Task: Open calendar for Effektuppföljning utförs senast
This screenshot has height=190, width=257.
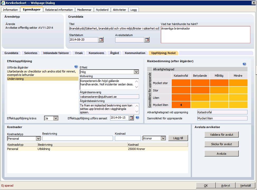Action: 131,118
